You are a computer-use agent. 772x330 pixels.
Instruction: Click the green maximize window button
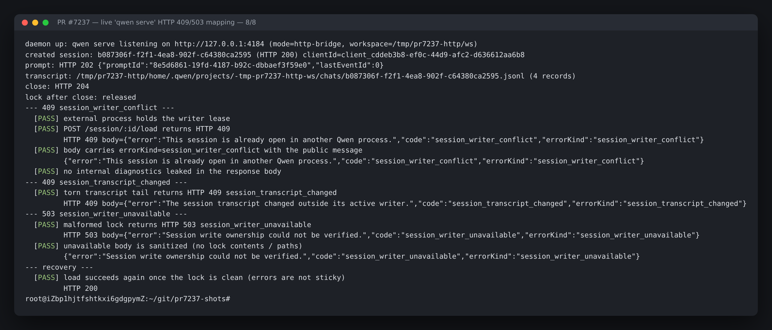tap(46, 22)
